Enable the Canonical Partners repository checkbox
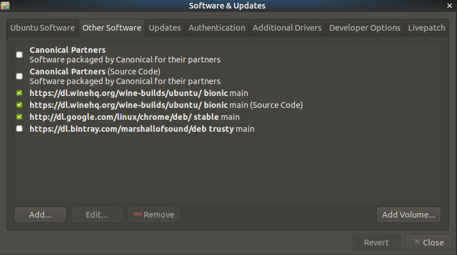 (19, 55)
